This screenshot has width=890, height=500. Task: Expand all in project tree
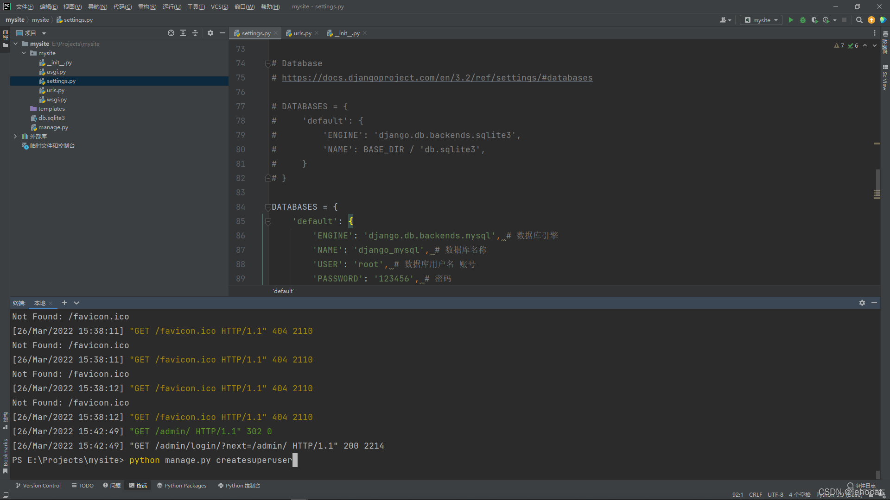183,33
